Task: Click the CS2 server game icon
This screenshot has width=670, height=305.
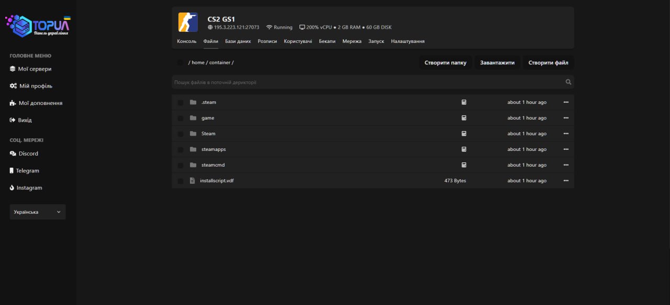Action: point(188,22)
